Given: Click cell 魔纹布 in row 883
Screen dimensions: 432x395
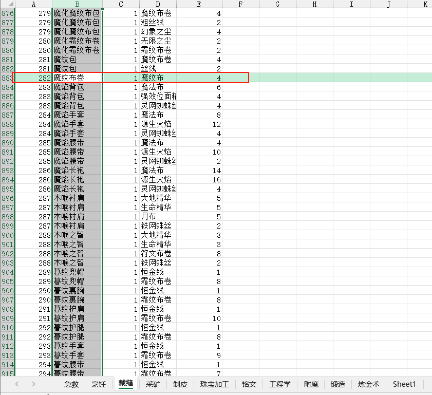Looking at the screenshot, I should point(158,78).
